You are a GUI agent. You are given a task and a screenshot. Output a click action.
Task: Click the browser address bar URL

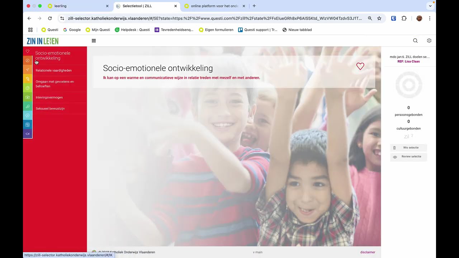pos(215,18)
